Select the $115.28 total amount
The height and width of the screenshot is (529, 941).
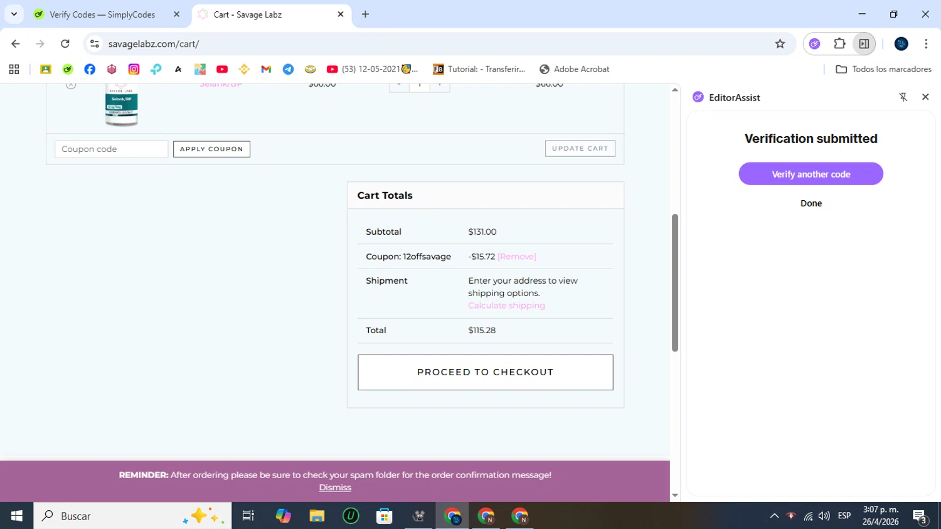[x=482, y=330]
